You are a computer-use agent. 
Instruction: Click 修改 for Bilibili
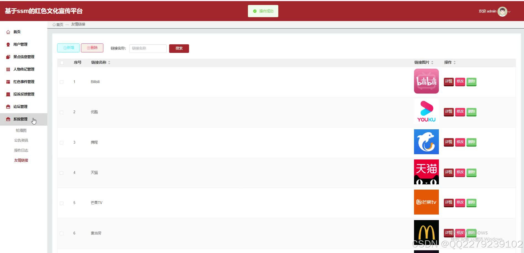460,81
